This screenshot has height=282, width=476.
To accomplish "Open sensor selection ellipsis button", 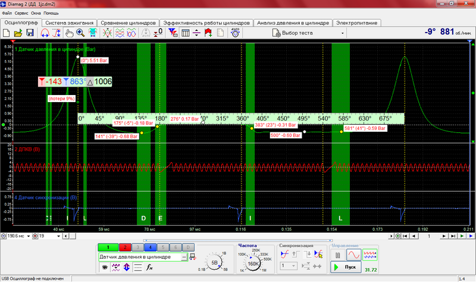I will tap(184, 257).
